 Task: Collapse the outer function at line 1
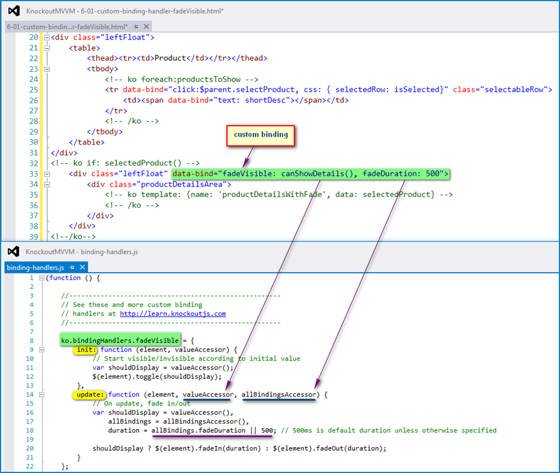tap(41, 278)
